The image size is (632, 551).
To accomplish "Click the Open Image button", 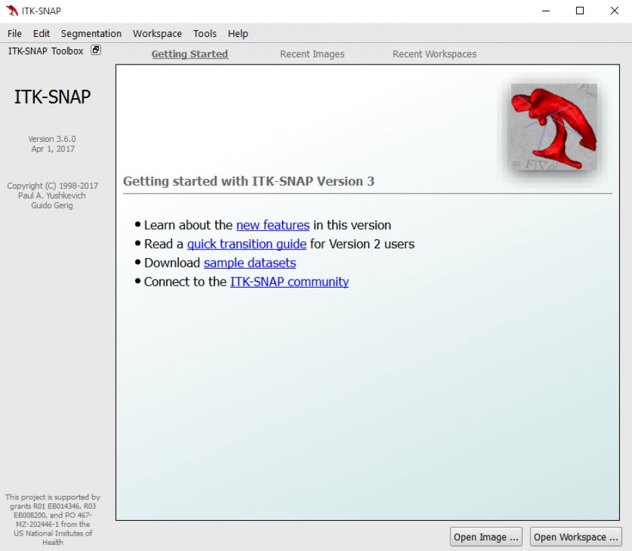I will click(485, 536).
